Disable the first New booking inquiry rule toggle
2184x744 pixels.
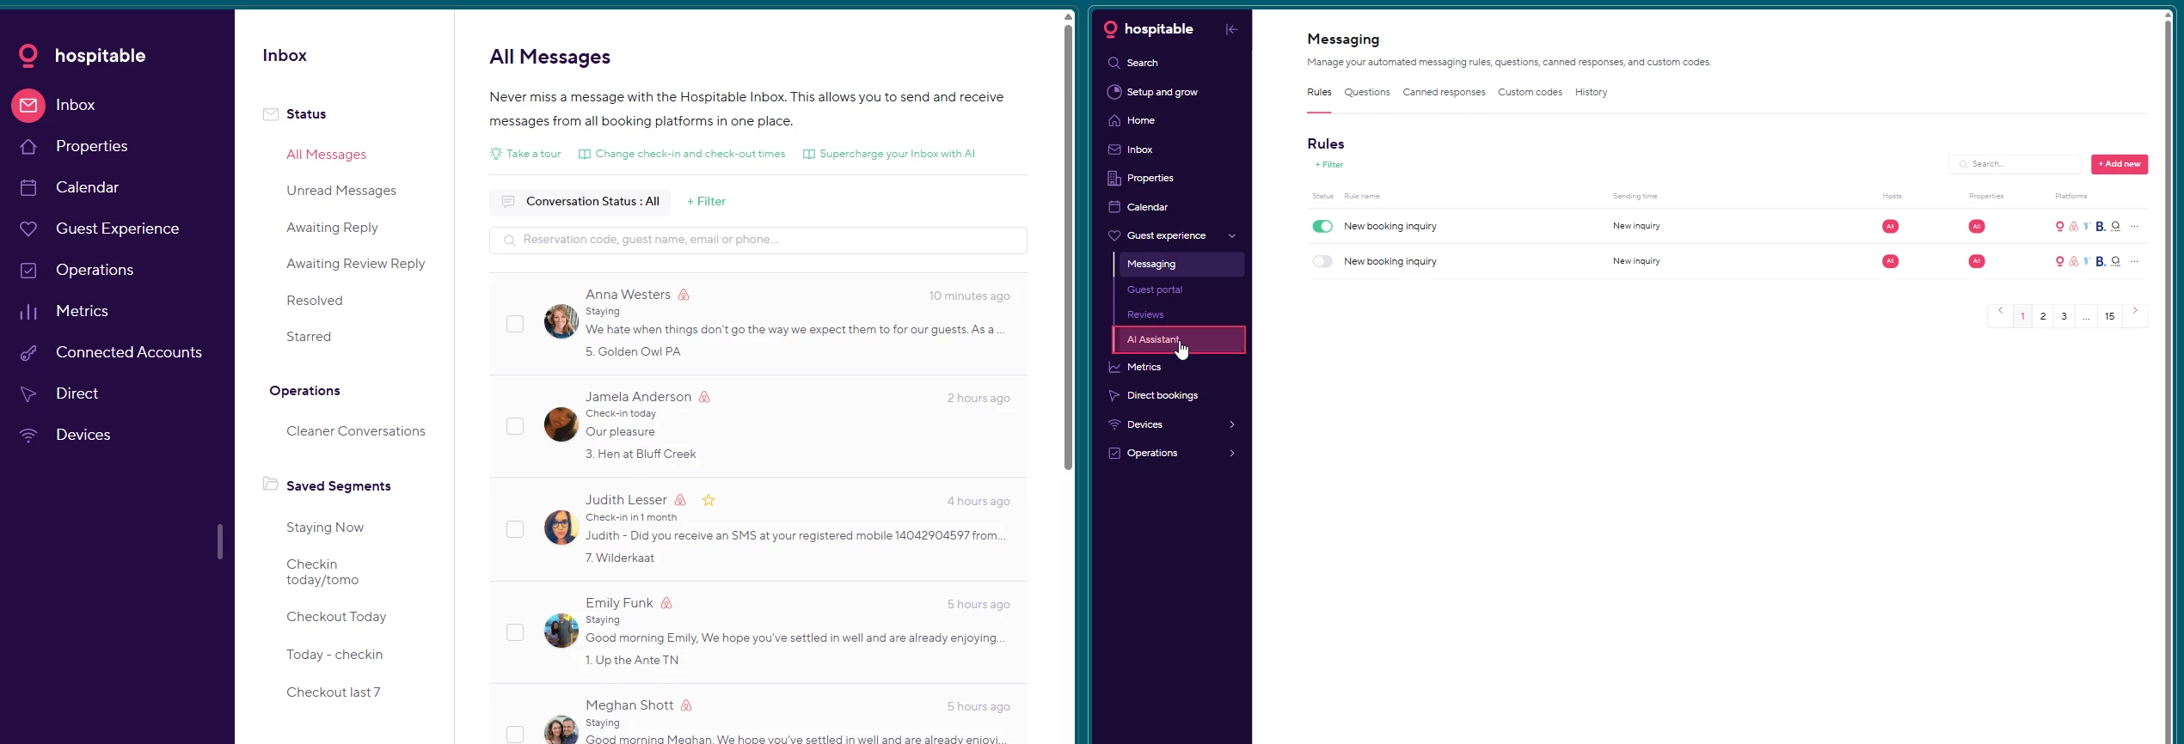click(1322, 227)
